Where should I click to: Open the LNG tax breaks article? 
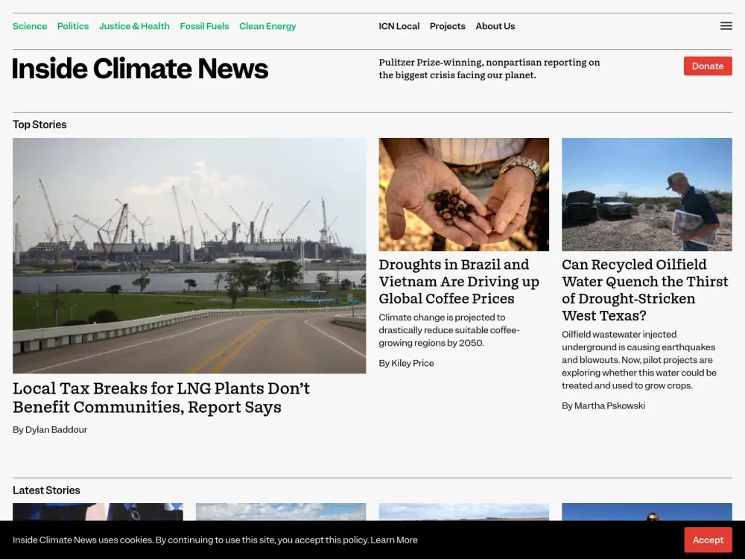tap(161, 397)
